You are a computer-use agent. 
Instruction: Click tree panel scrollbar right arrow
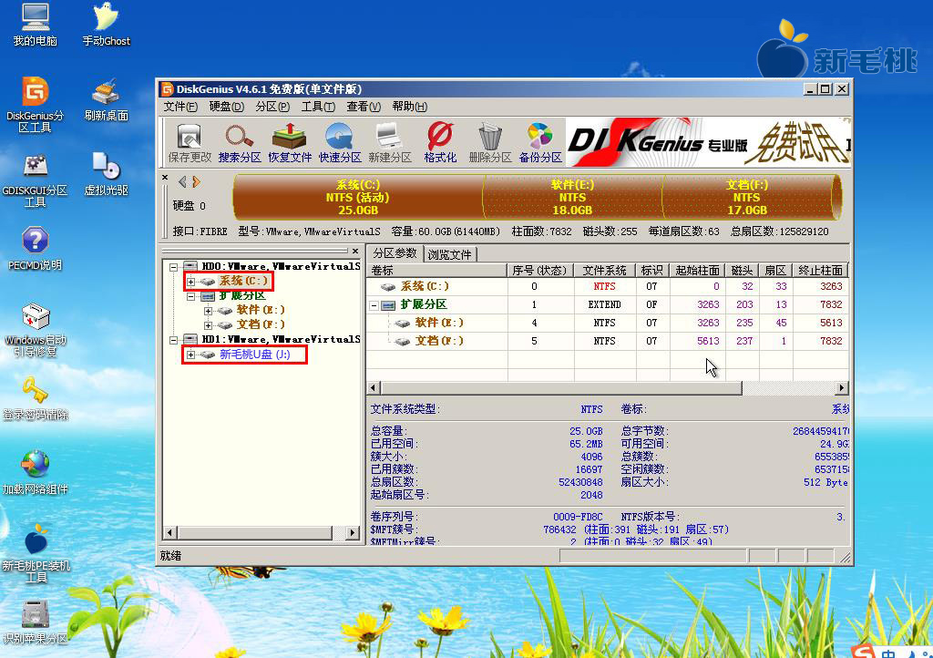pyautogui.click(x=354, y=532)
